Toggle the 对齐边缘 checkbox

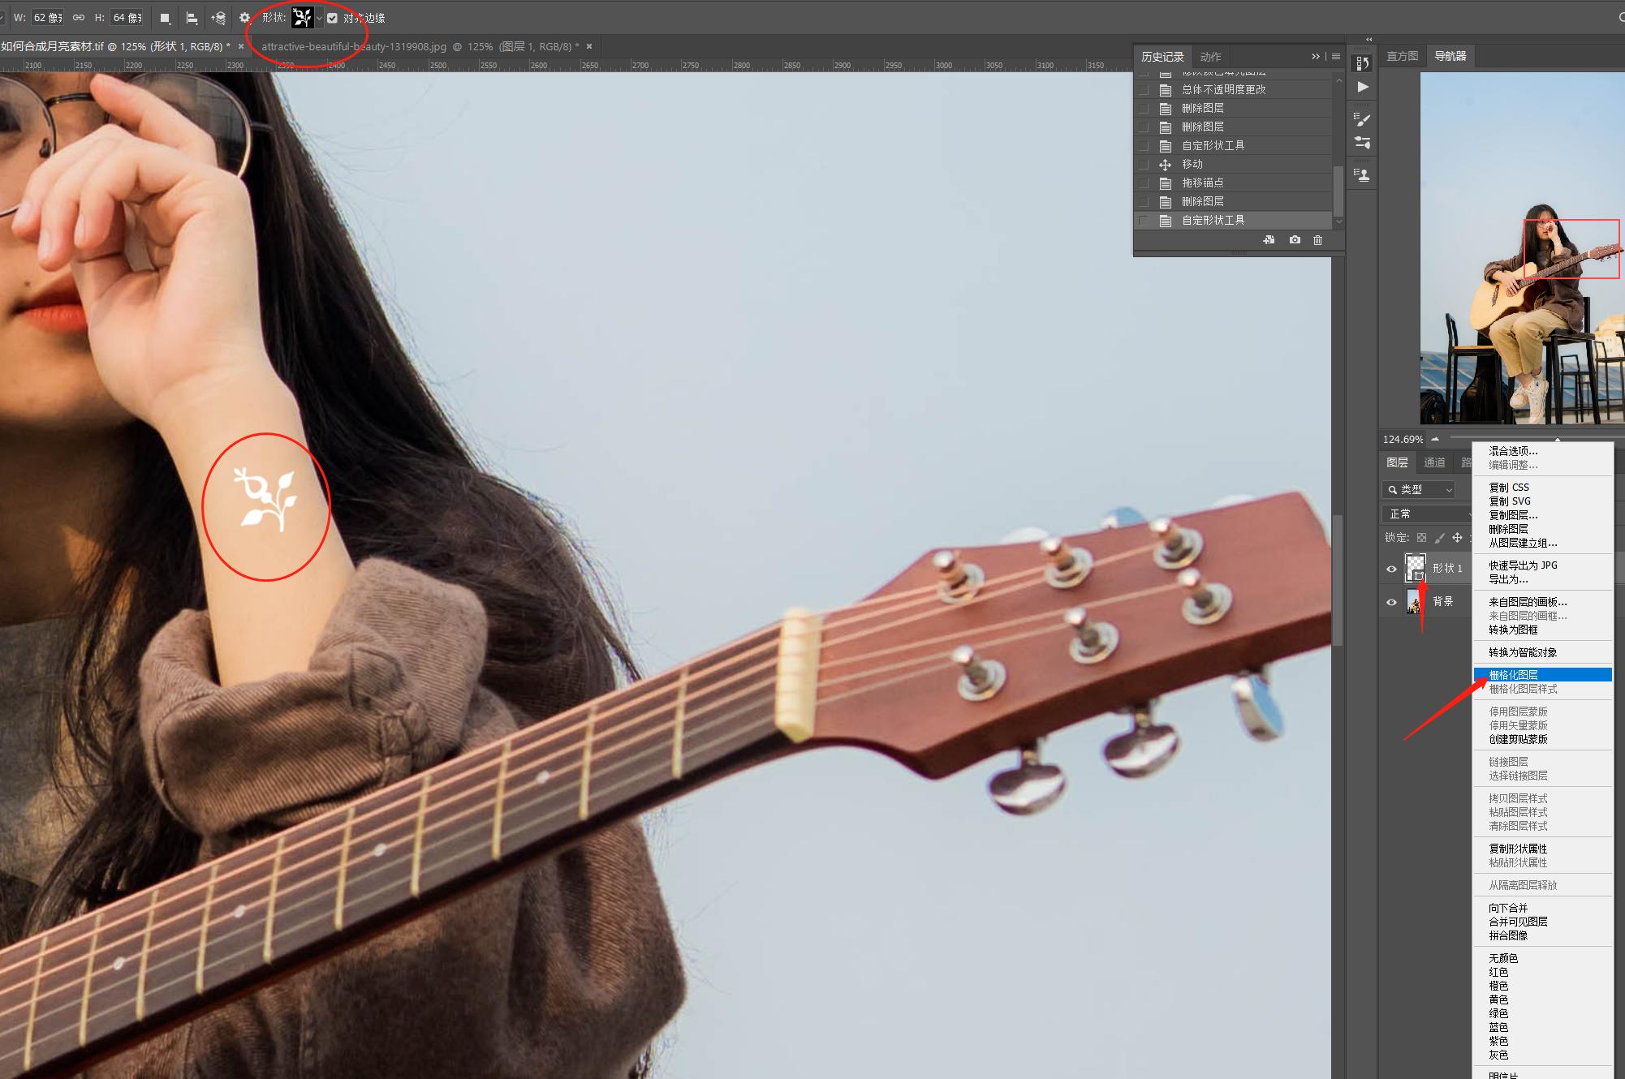[x=333, y=18]
